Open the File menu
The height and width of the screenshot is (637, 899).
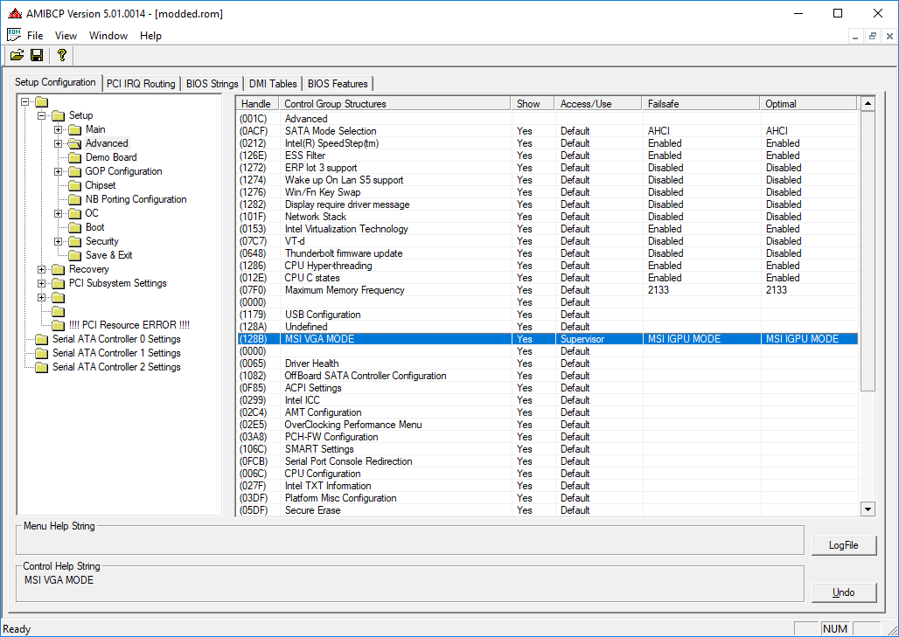[35, 36]
